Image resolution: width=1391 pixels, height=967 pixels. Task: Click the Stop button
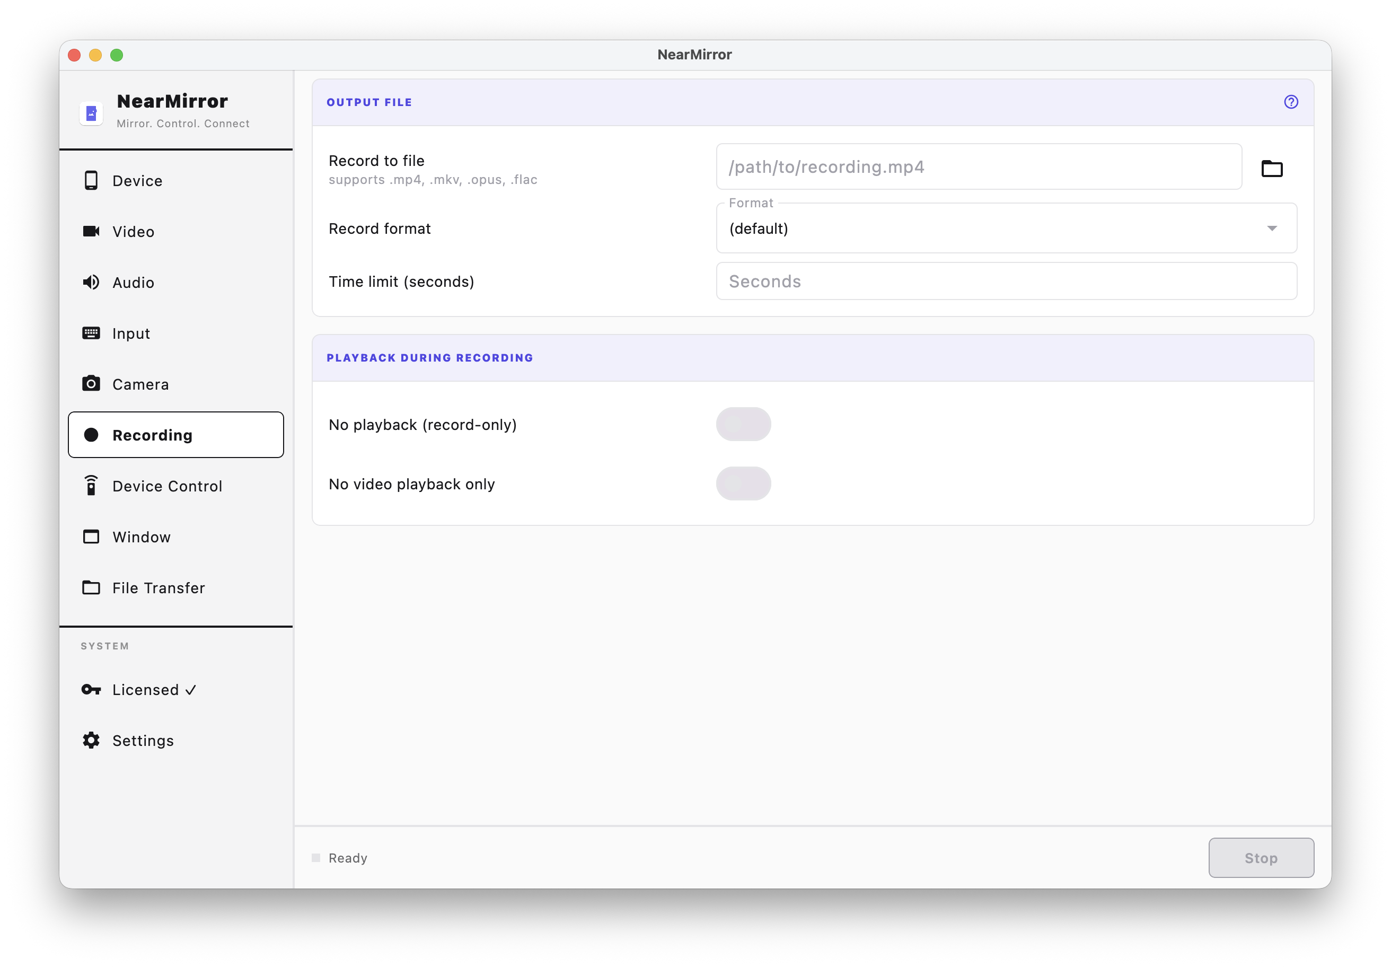(x=1261, y=857)
